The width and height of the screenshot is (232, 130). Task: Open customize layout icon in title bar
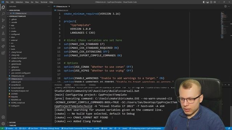pyautogui.click(x=215, y=2)
